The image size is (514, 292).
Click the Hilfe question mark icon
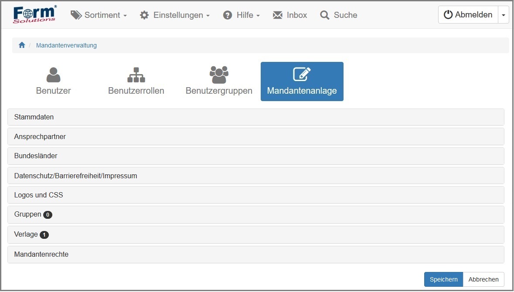[x=228, y=15]
